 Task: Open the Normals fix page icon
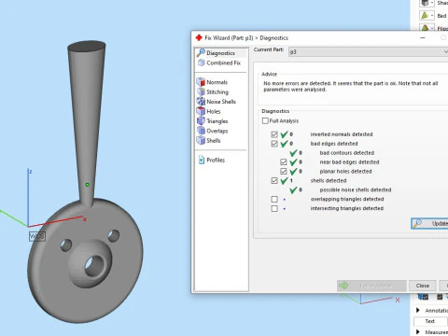pos(201,82)
